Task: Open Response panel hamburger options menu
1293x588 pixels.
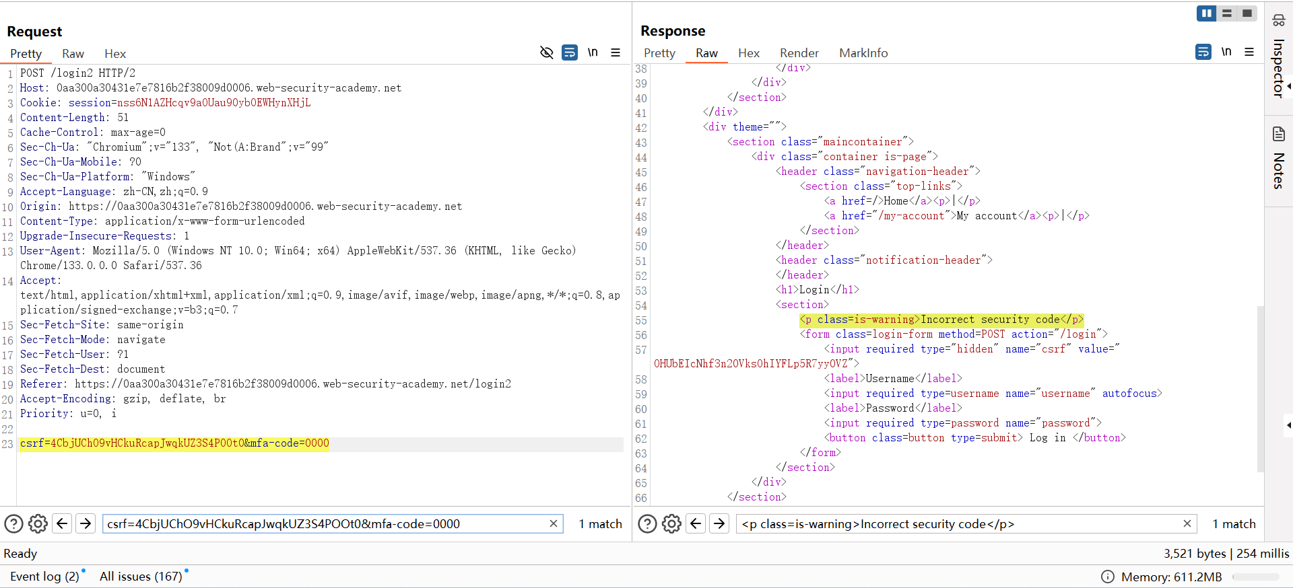Action: click(1249, 52)
